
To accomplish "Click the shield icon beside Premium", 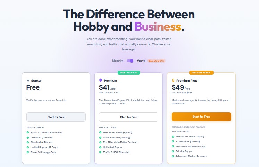I will pos(101,81).
